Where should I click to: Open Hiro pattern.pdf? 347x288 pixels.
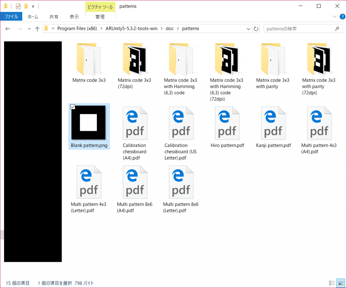point(227,123)
